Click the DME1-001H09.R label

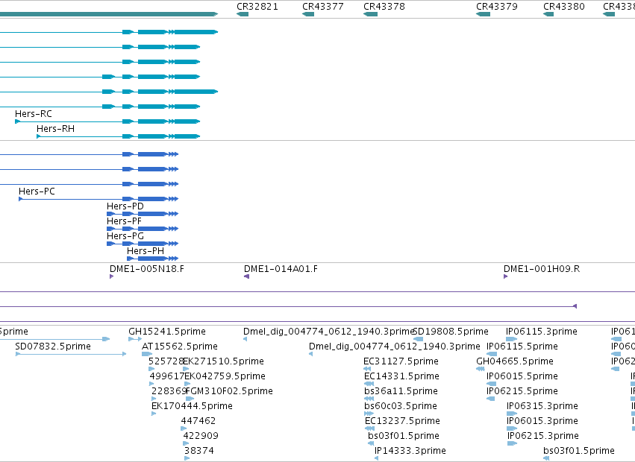tap(542, 269)
